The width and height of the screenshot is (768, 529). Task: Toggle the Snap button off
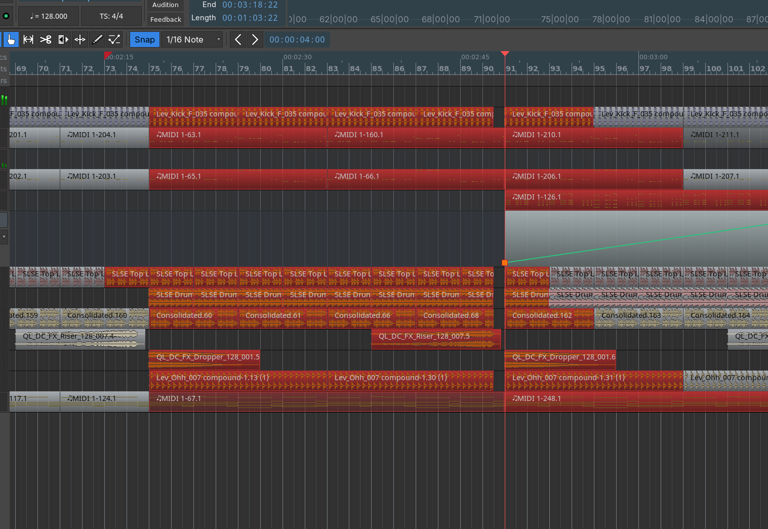pos(144,39)
